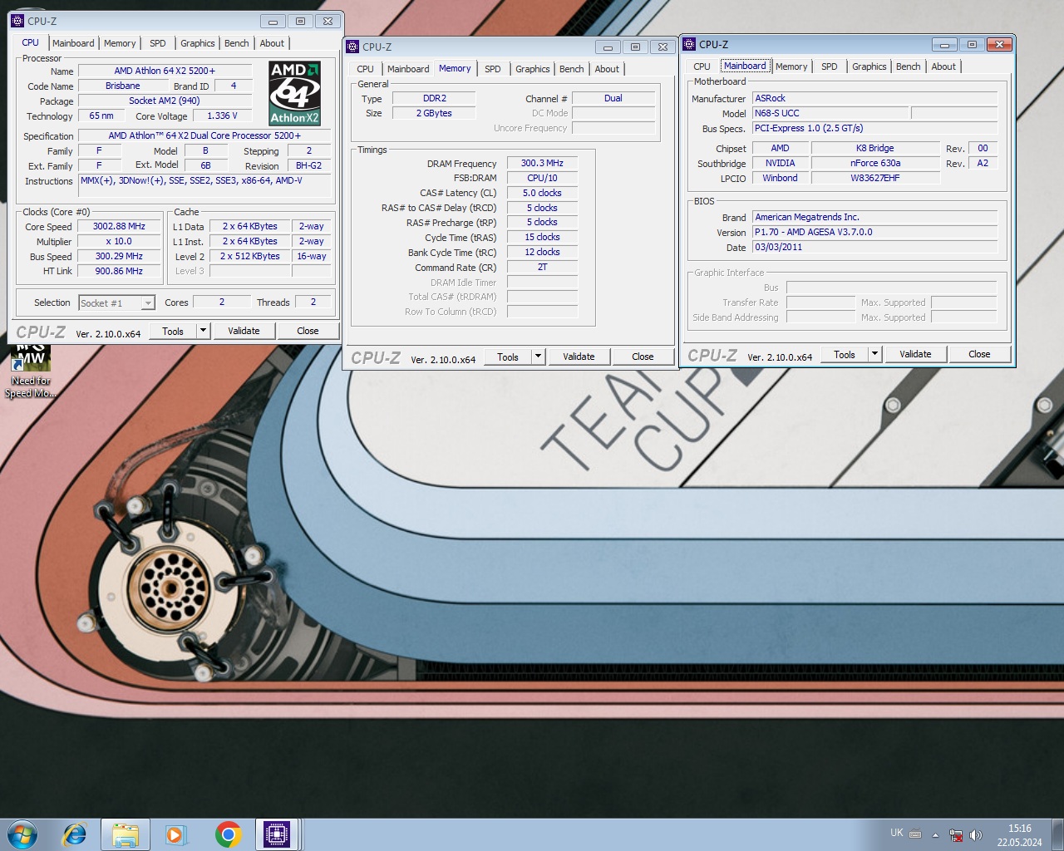The width and height of the screenshot is (1064, 851).
Task: Click motherboard Model field N68-S UCC
Action: (x=830, y=113)
